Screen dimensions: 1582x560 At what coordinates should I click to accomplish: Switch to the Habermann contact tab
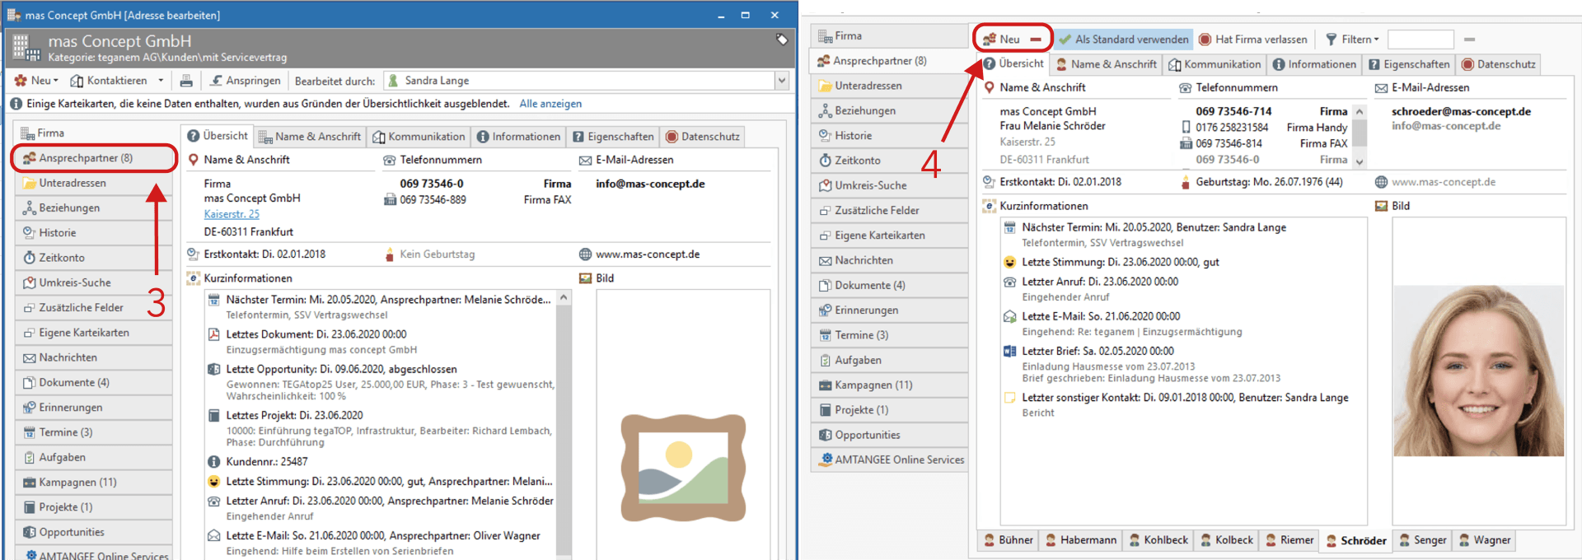(1081, 540)
